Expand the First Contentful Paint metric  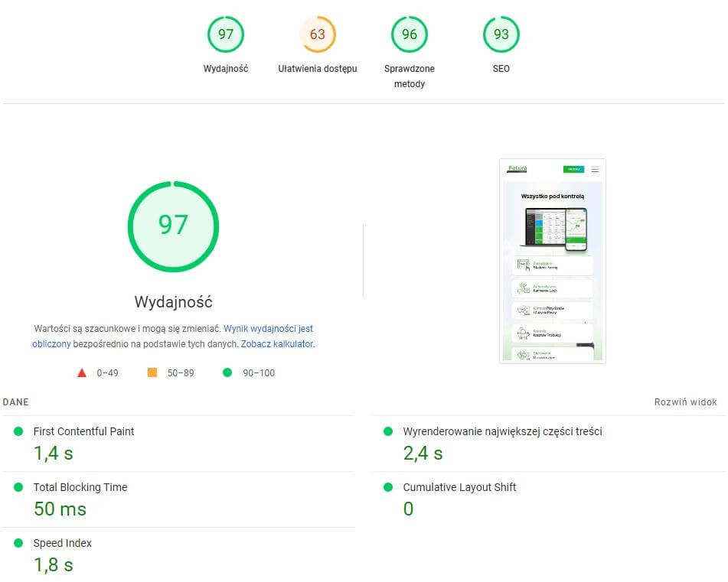(x=83, y=431)
